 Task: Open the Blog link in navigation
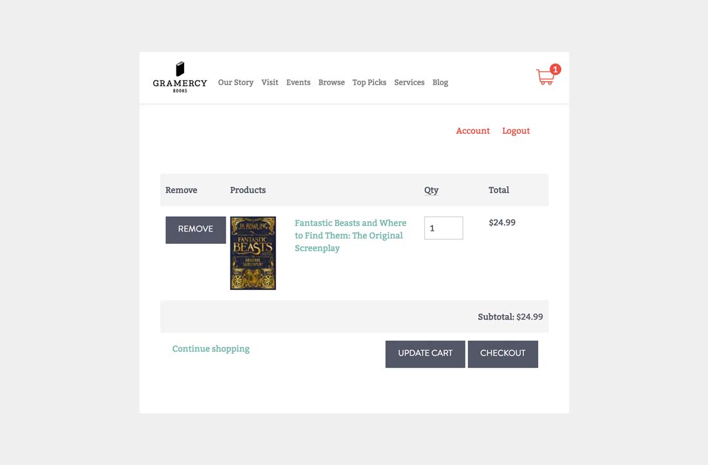(440, 82)
